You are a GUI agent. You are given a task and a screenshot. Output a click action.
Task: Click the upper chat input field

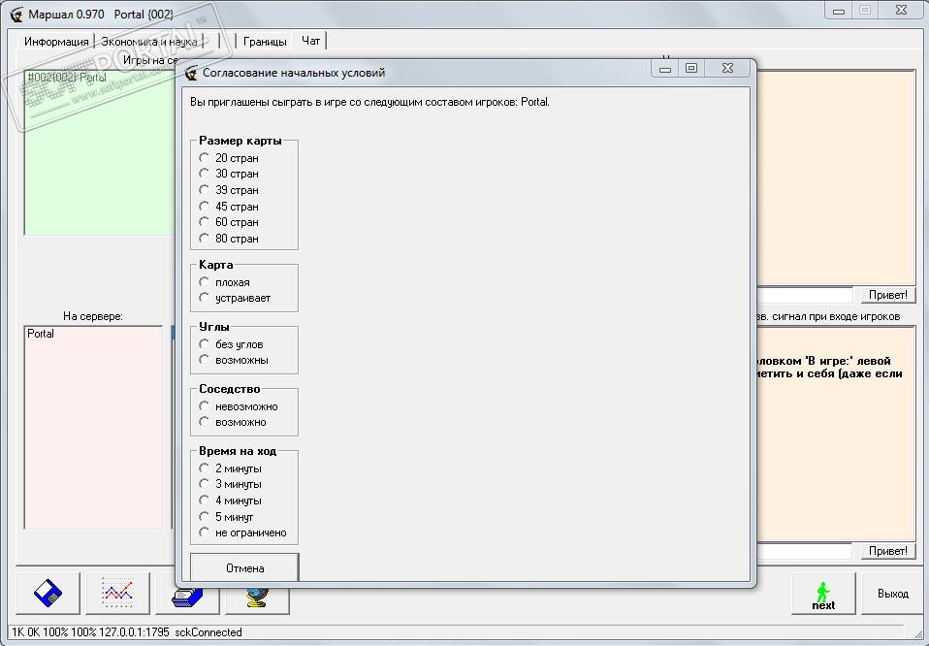pos(805,295)
